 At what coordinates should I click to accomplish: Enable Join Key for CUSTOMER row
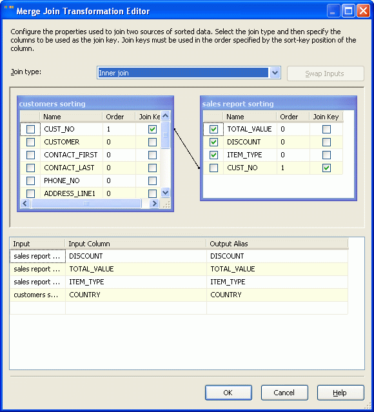152,142
